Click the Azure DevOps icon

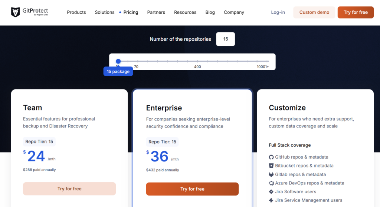click(x=271, y=183)
